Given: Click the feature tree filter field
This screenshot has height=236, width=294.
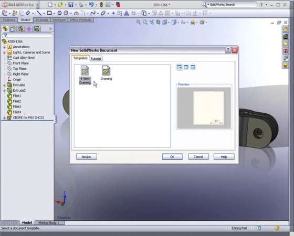Looking at the screenshot, I should (27, 35).
